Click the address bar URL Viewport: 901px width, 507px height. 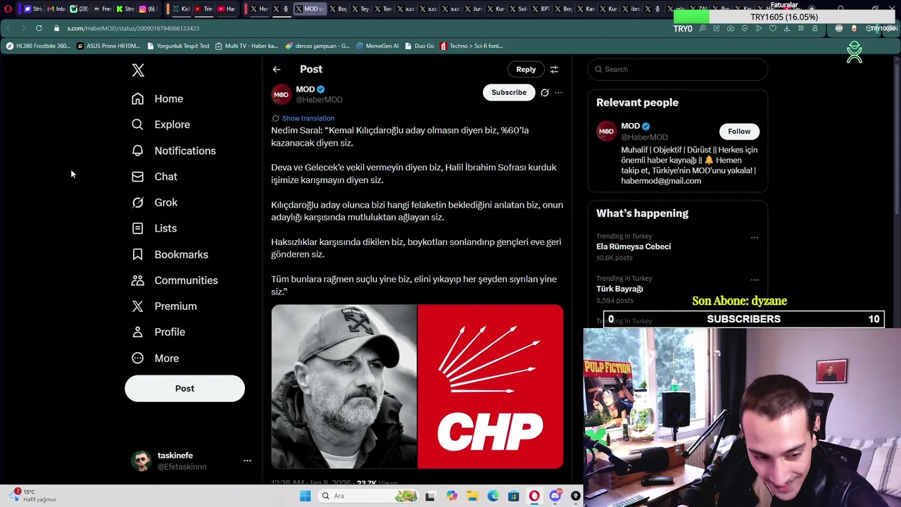pos(133,28)
